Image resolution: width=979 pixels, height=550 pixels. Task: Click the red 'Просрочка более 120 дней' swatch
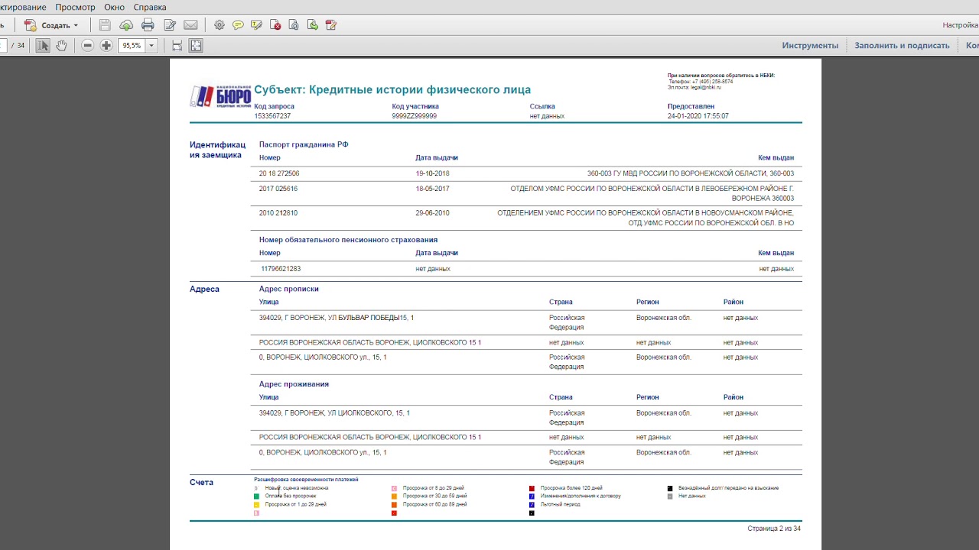coord(532,487)
